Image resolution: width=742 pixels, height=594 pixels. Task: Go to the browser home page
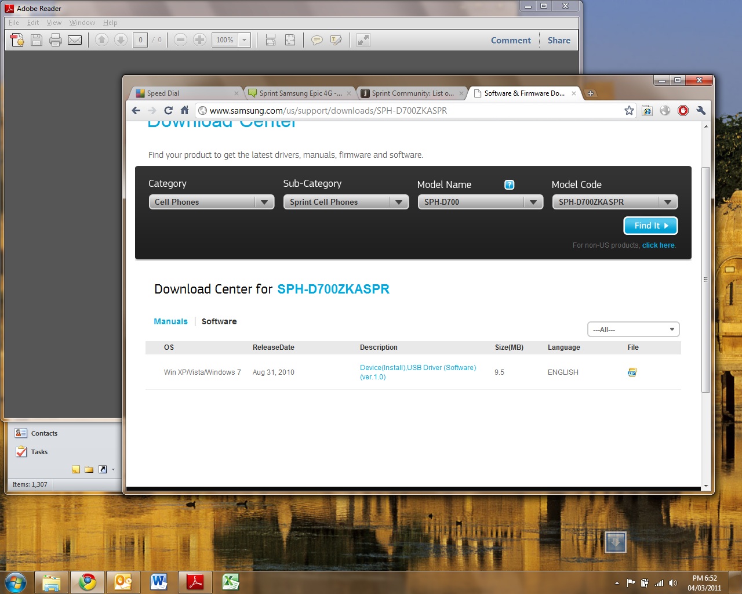click(x=184, y=111)
